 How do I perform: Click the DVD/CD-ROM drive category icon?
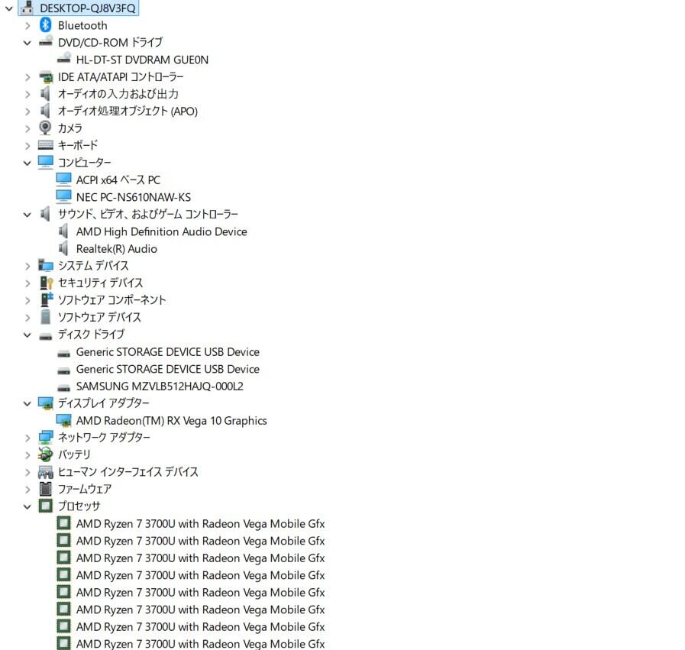[45, 41]
